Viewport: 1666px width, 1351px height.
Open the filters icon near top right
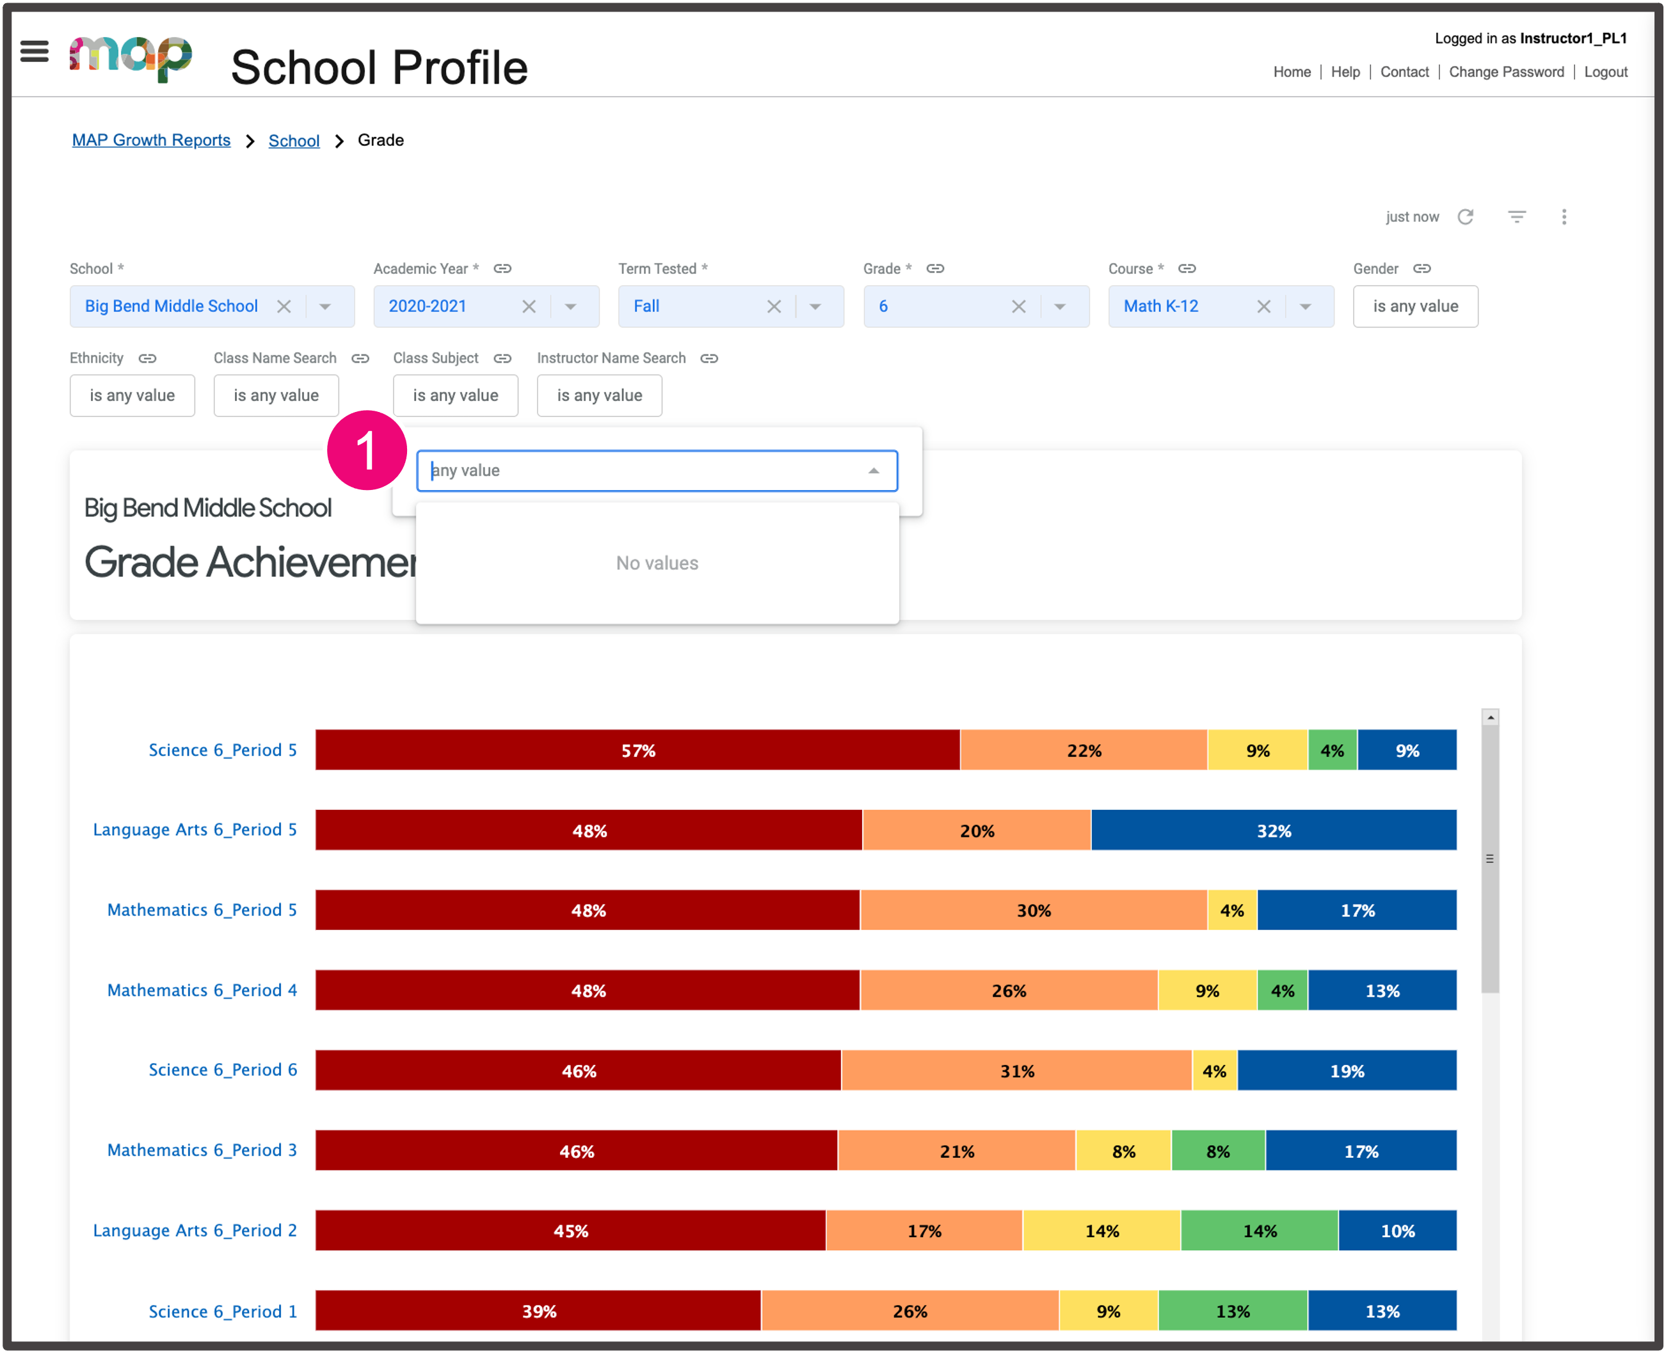[x=1516, y=216]
